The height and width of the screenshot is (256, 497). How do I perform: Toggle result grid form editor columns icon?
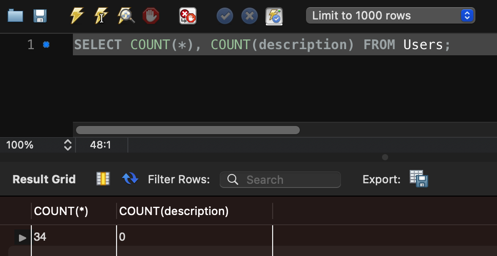pyautogui.click(x=103, y=179)
